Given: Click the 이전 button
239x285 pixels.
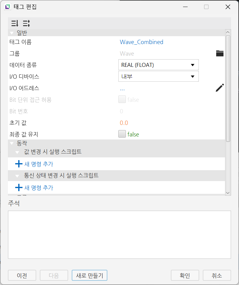Looking at the screenshot, I should (22, 275).
